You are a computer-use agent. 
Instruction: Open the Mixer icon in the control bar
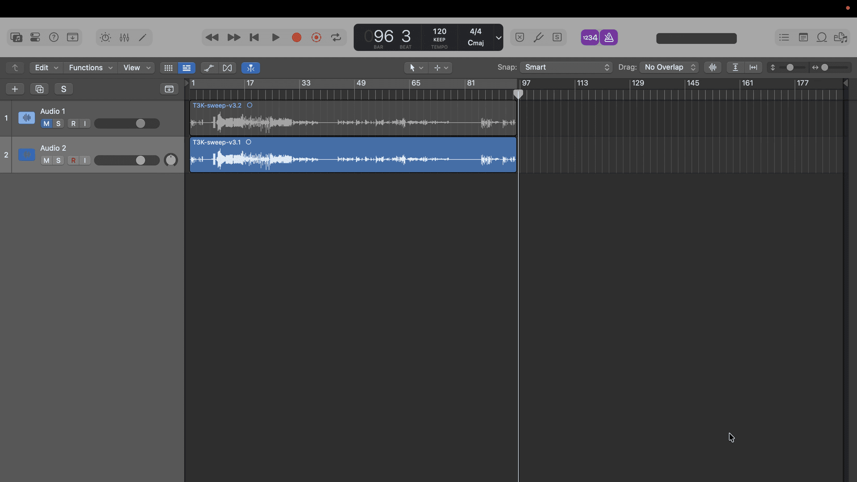click(x=124, y=37)
